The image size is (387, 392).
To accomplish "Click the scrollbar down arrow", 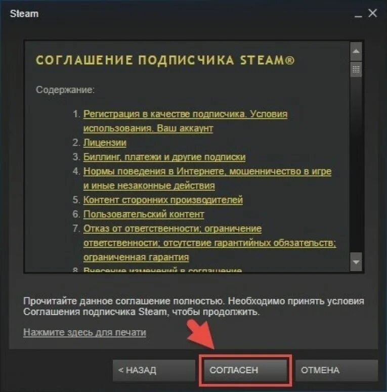I will click(x=356, y=262).
